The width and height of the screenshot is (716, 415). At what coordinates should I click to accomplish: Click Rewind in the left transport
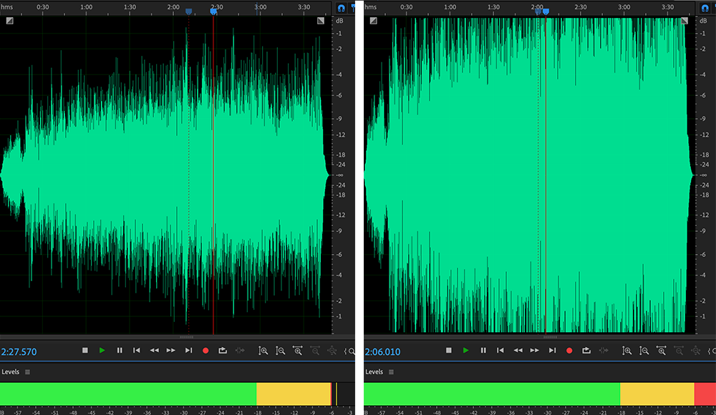pos(154,351)
